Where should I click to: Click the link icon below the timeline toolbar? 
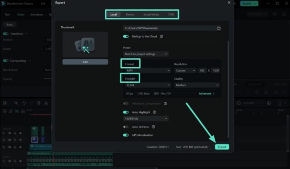[11, 111]
